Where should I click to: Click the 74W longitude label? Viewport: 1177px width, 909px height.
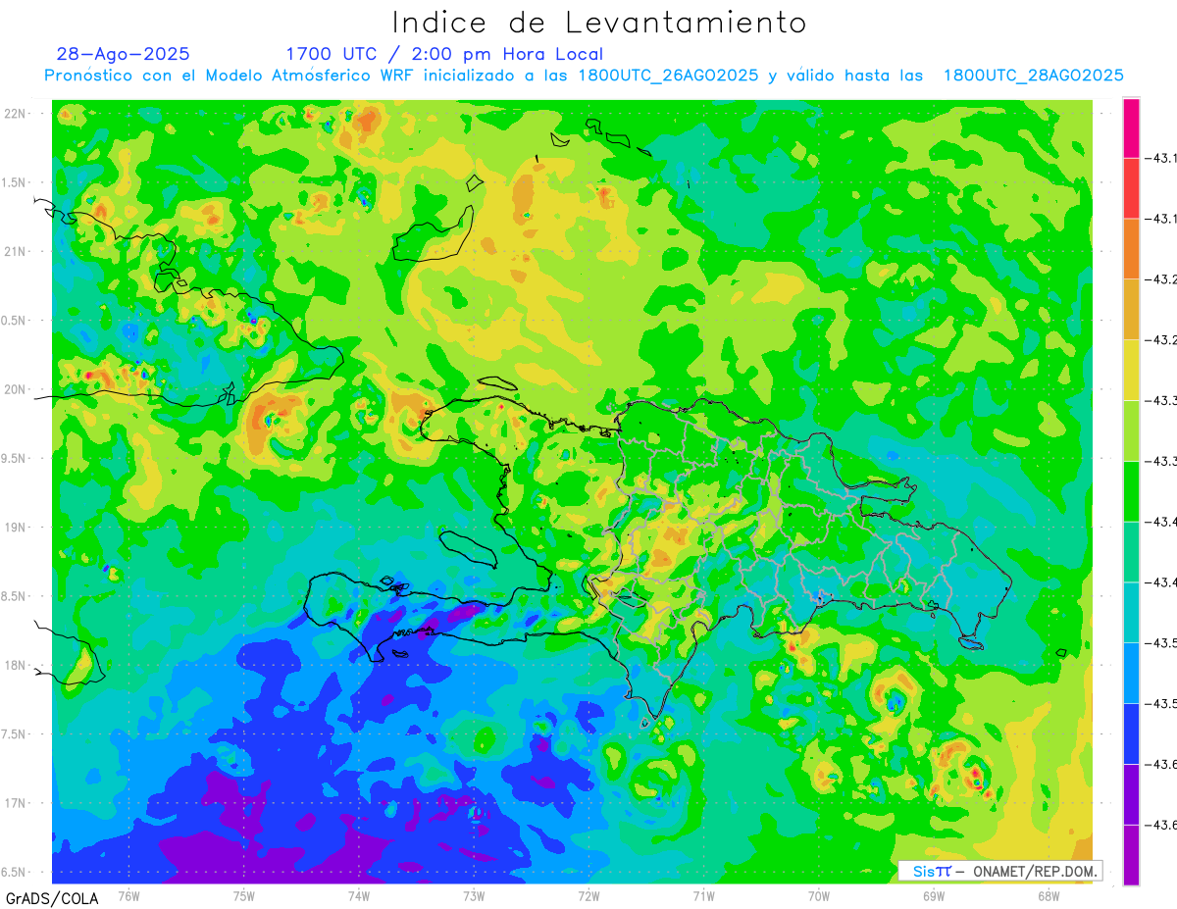tap(359, 895)
